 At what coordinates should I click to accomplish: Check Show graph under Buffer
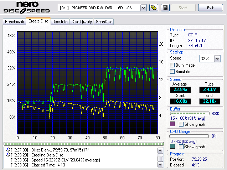(181, 124)
